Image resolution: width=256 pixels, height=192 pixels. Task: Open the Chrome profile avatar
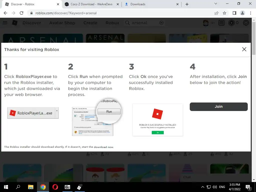[x=242, y=13]
